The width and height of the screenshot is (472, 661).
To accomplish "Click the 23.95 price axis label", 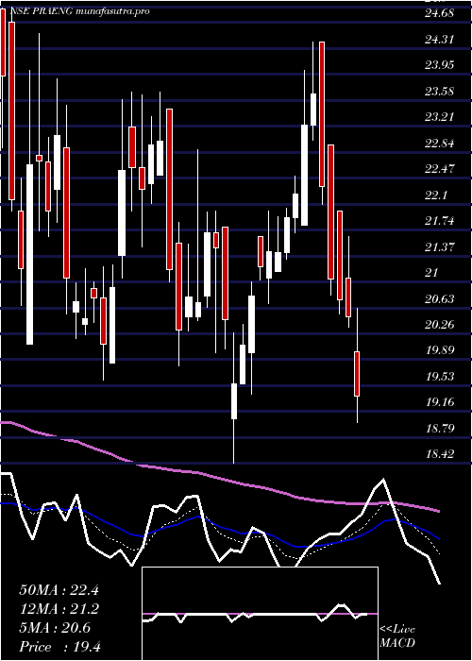I will 439,65.
